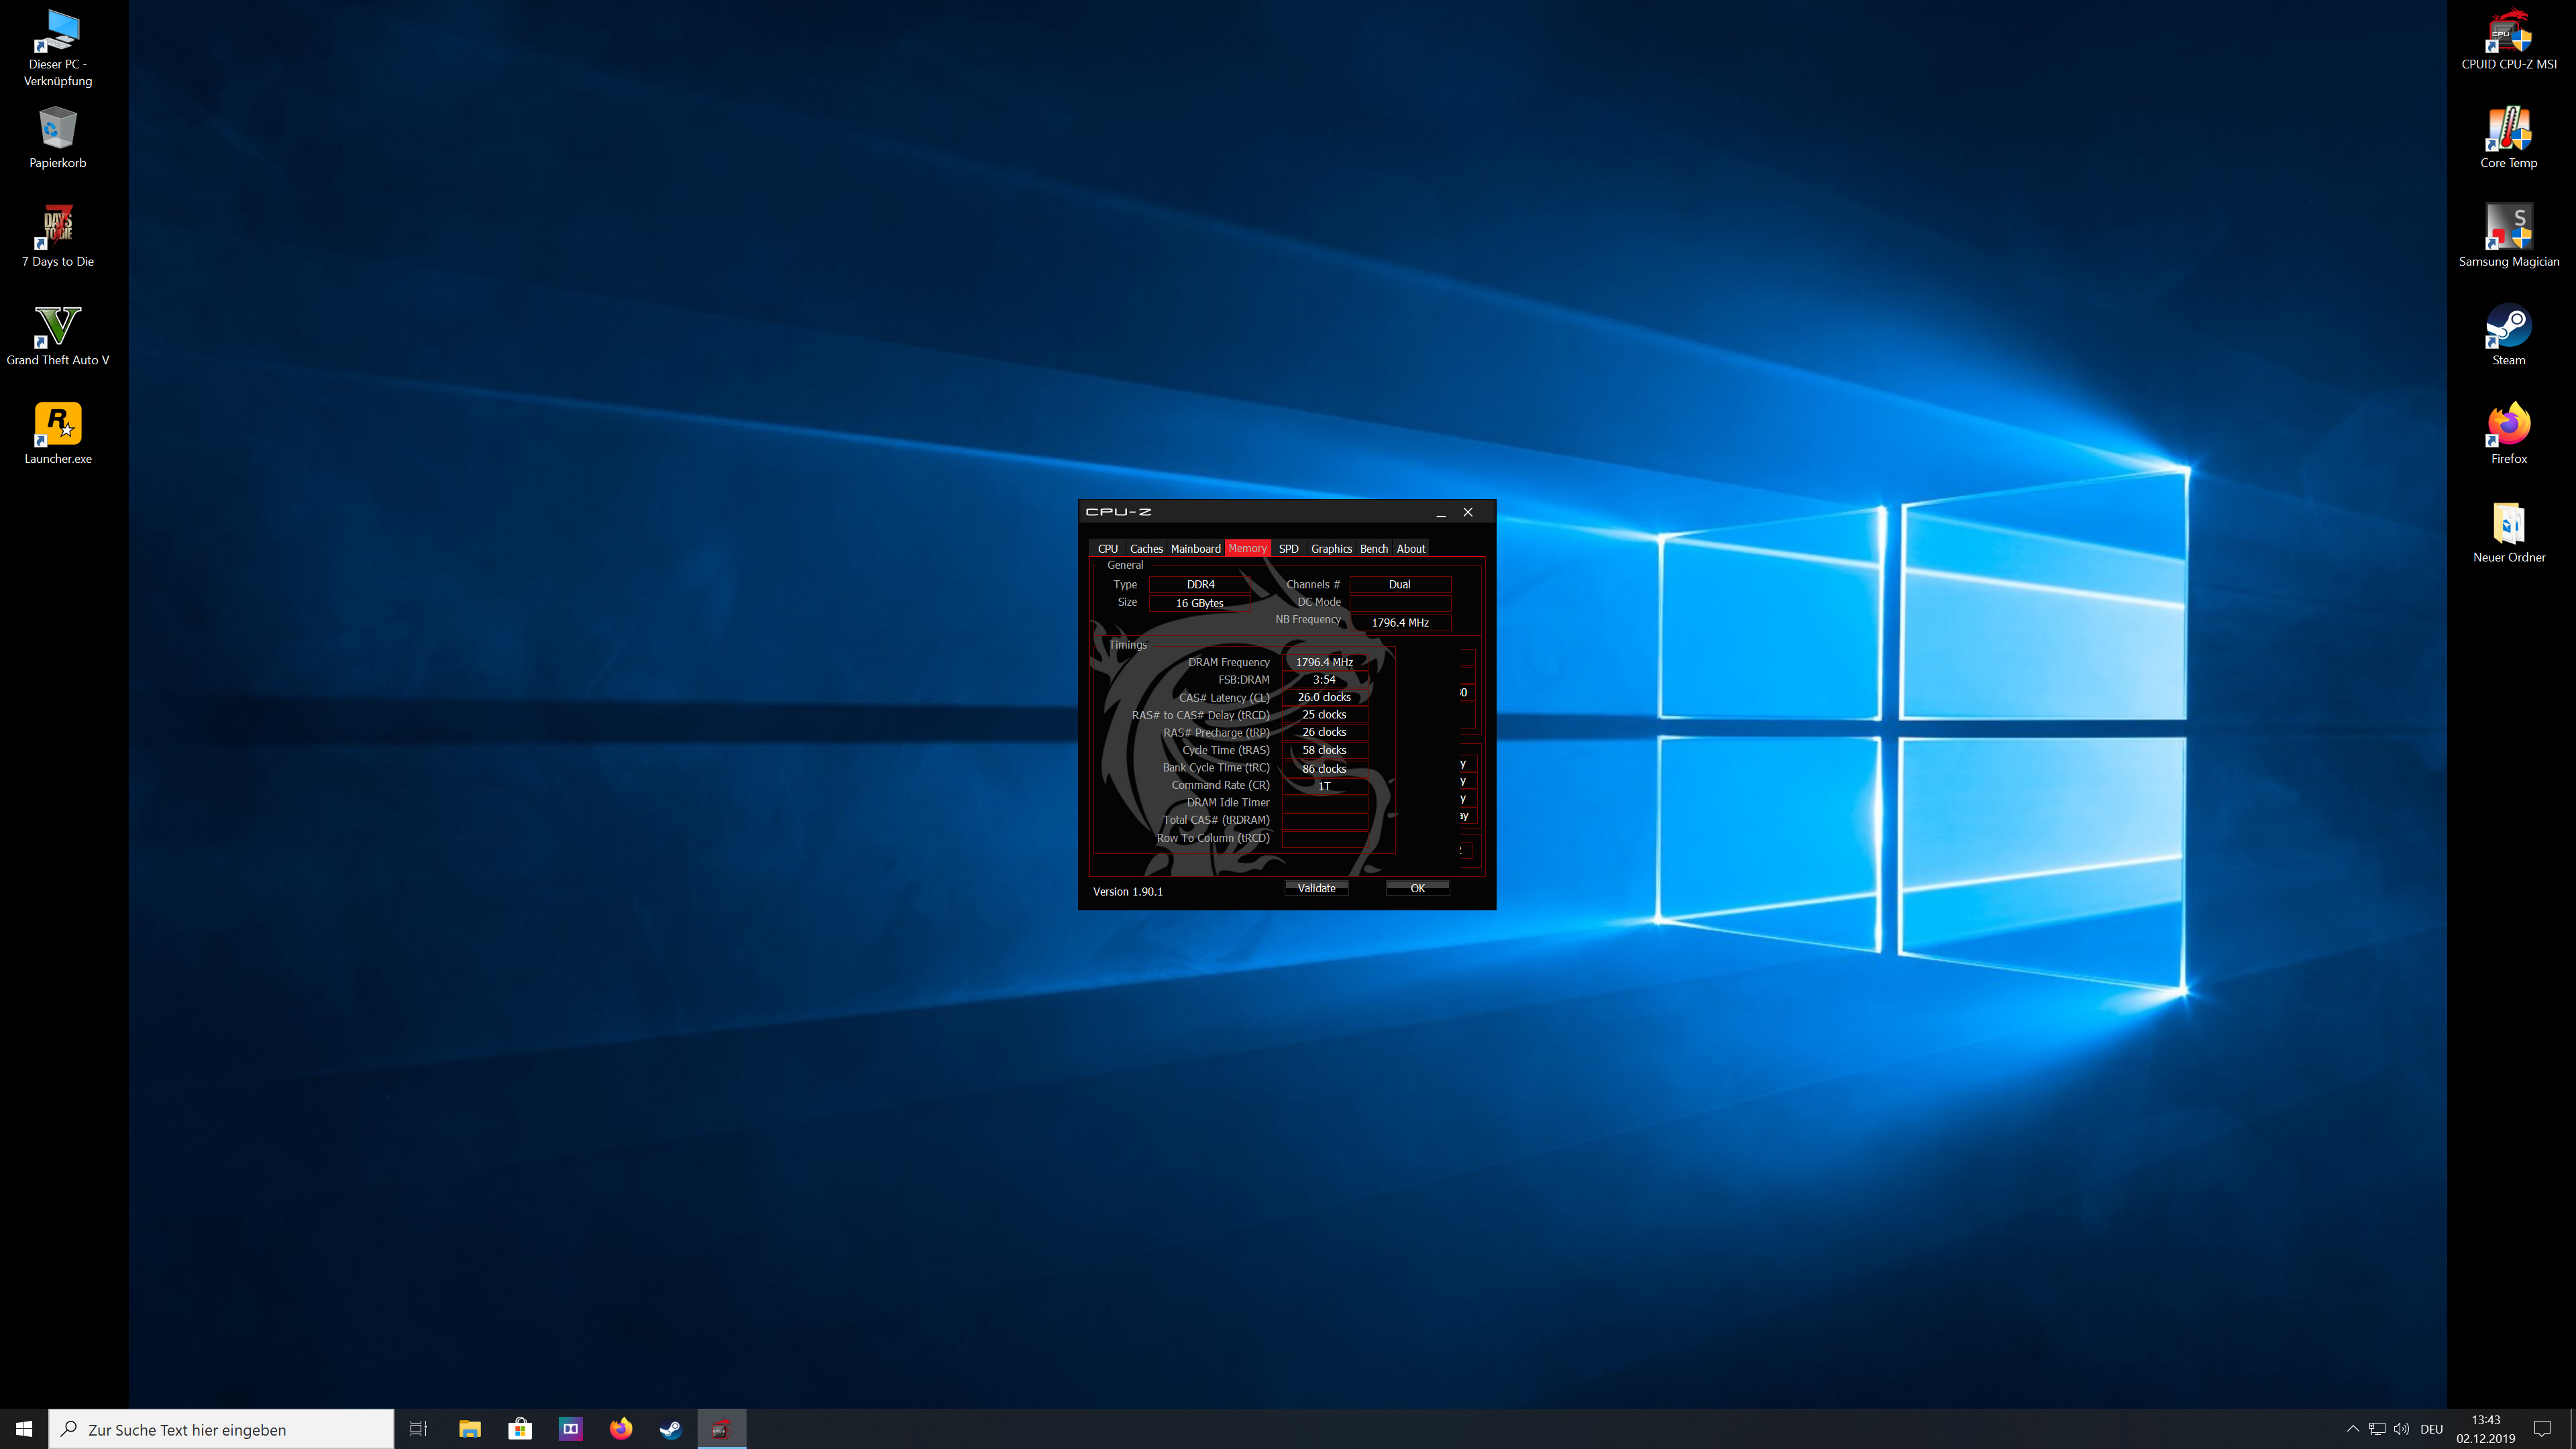Open Microsoft Store from the taskbar

(520, 1429)
